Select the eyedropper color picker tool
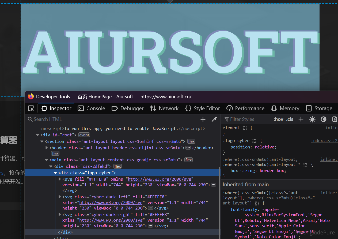This screenshot has height=239, width=338. [x=214, y=119]
